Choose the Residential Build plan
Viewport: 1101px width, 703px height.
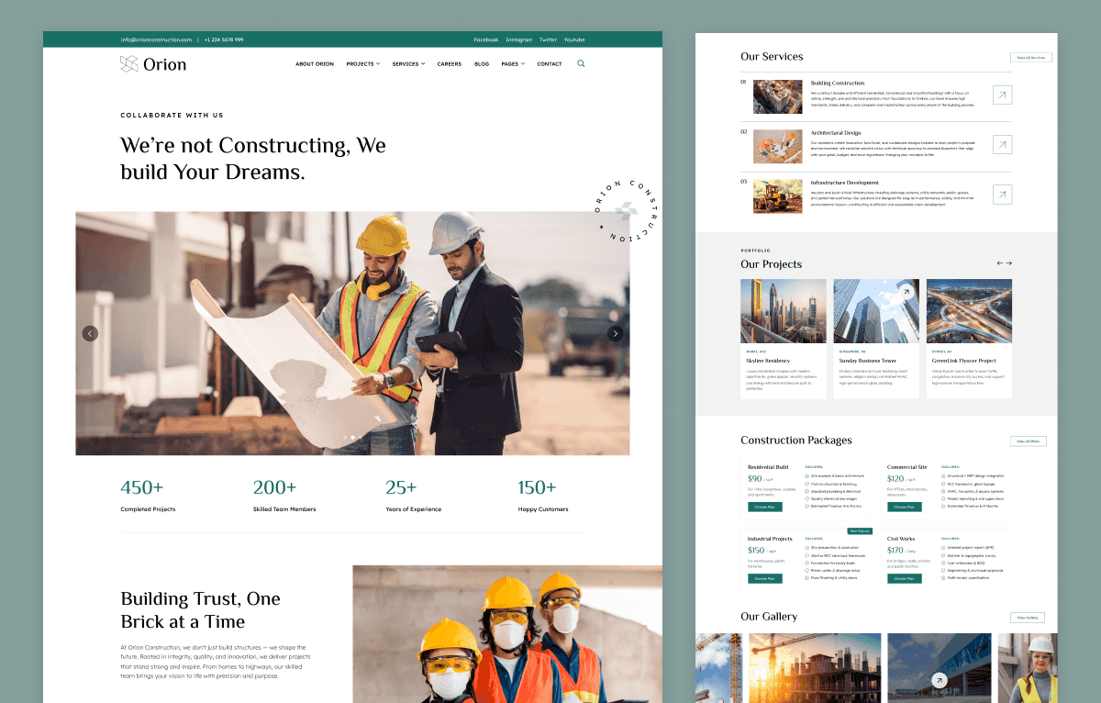(764, 507)
